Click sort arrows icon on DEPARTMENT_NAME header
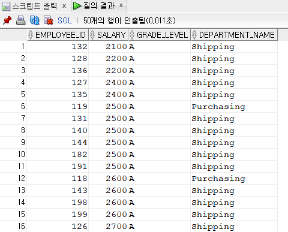Viewport: 288px width, 232px height. pyautogui.click(x=194, y=35)
